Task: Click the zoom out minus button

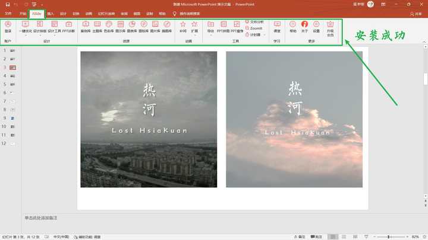Action: point(374,236)
